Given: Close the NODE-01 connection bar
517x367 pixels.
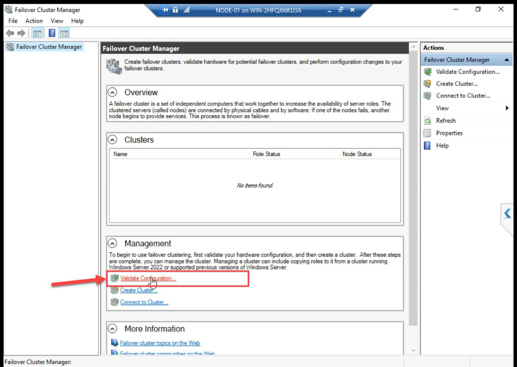Looking at the screenshot, I should pos(352,10).
